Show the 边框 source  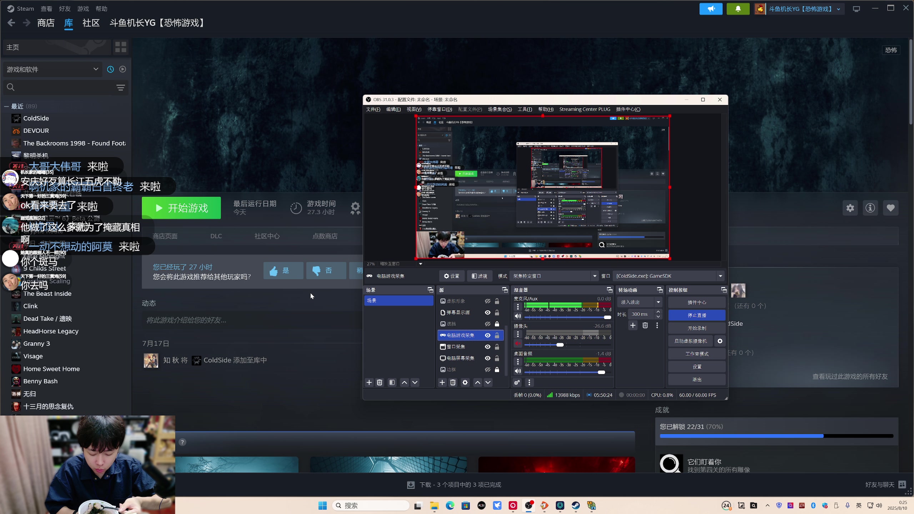[x=487, y=370]
